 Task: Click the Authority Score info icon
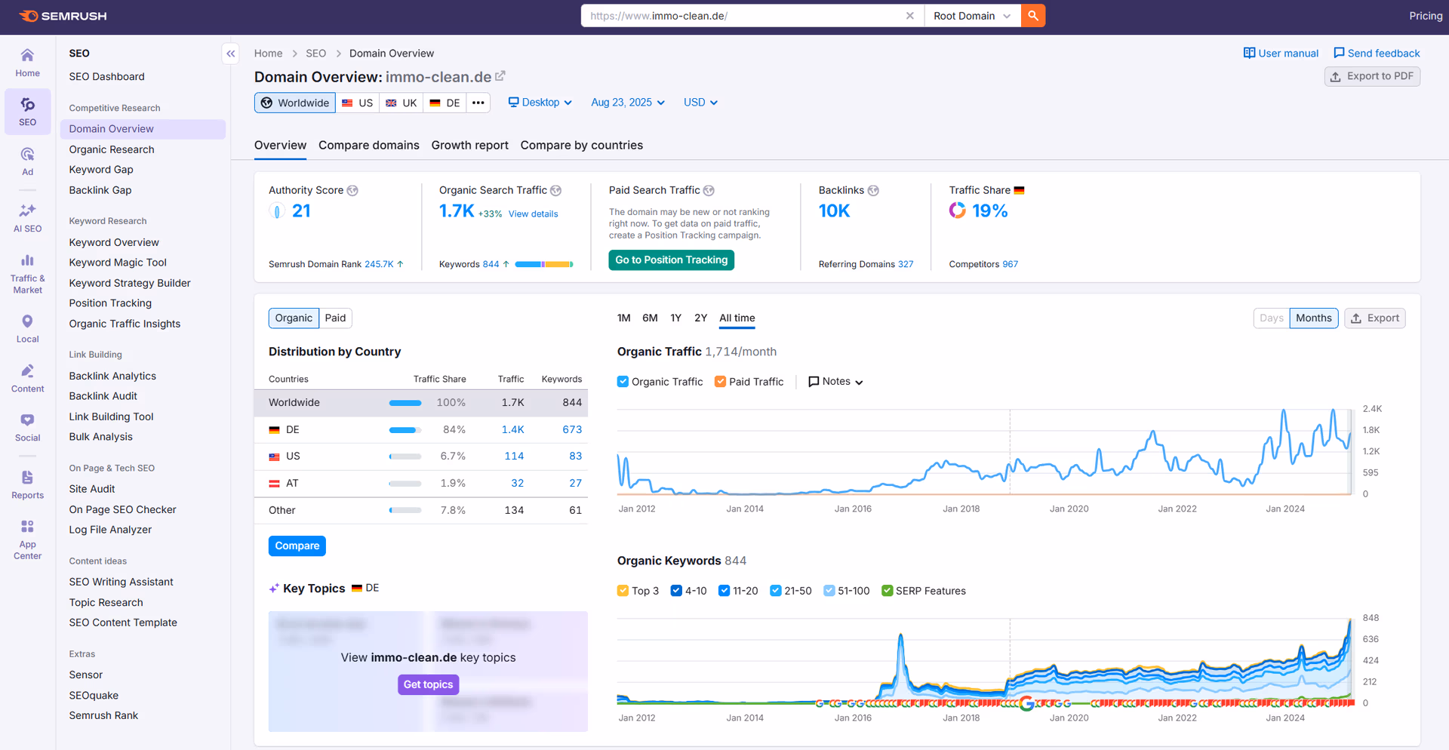[352, 191]
